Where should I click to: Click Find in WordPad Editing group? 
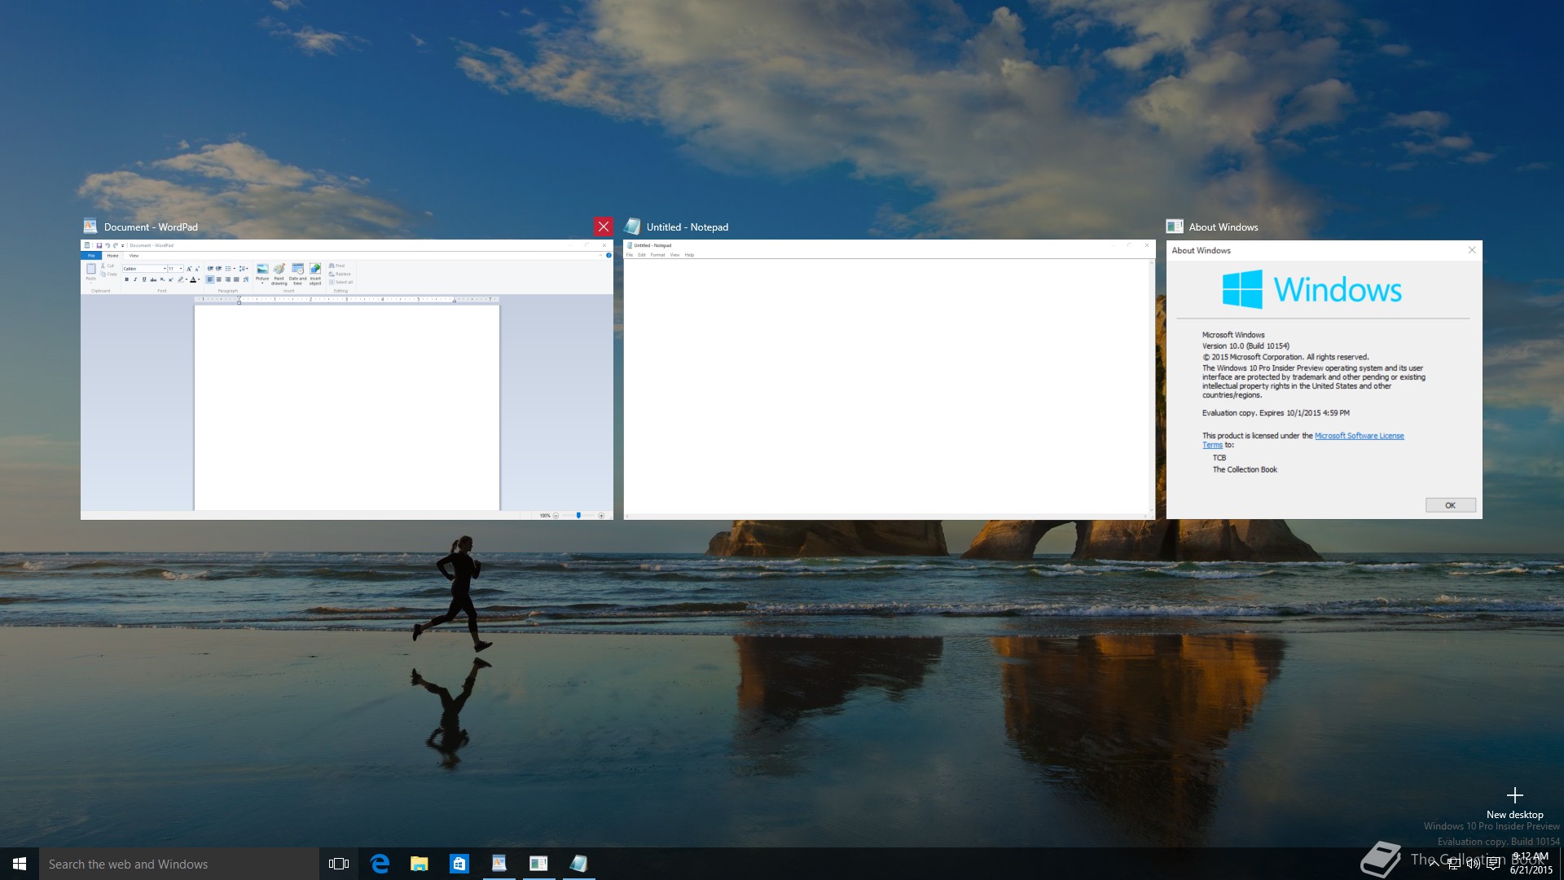tap(336, 266)
